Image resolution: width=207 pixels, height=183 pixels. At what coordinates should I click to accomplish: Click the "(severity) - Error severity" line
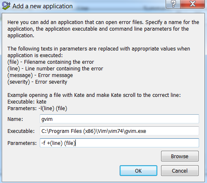37,82
